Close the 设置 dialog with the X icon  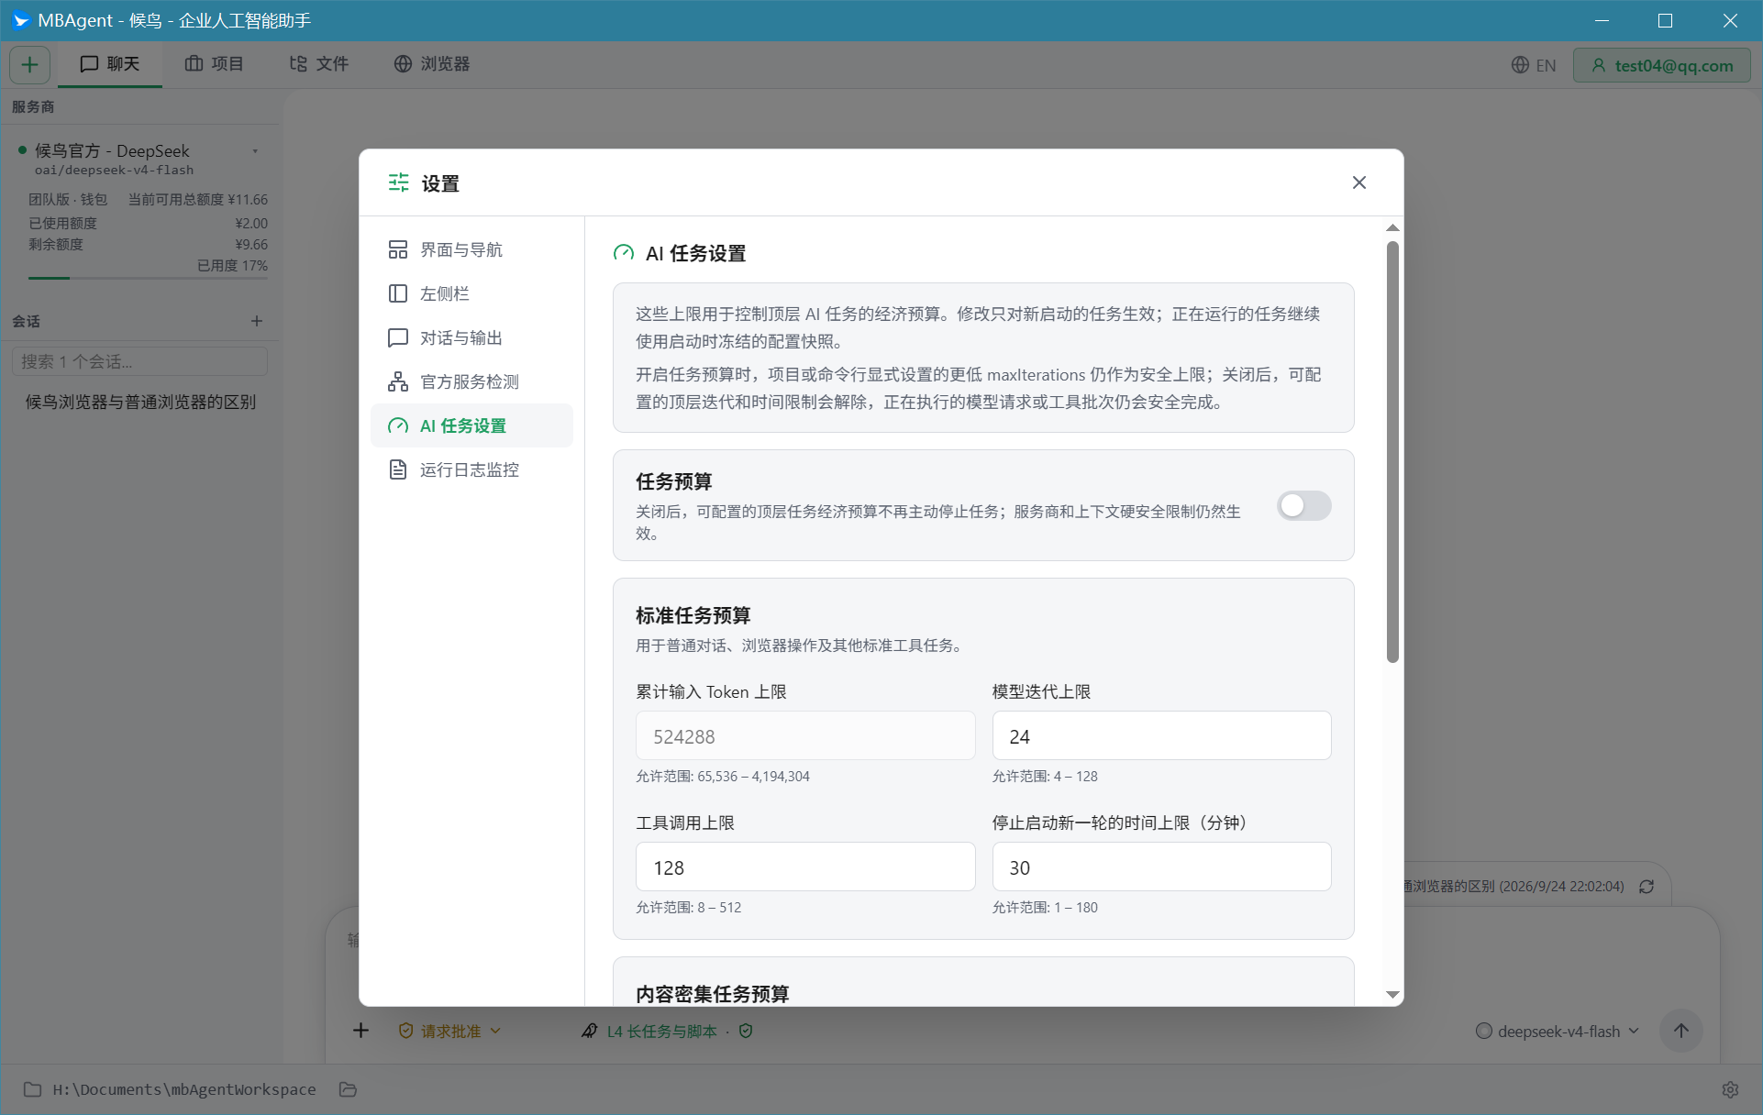coord(1359,182)
